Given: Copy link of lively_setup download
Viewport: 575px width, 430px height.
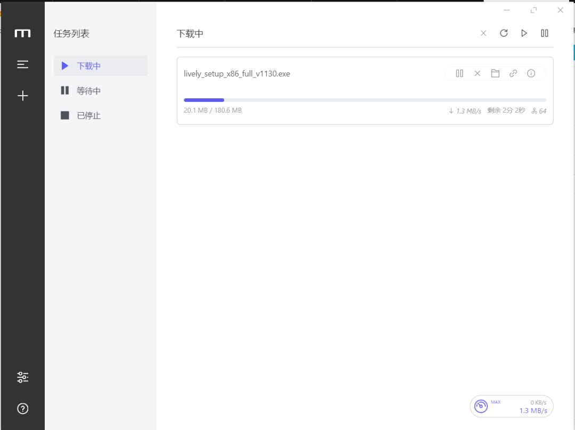Looking at the screenshot, I should tap(513, 73).
